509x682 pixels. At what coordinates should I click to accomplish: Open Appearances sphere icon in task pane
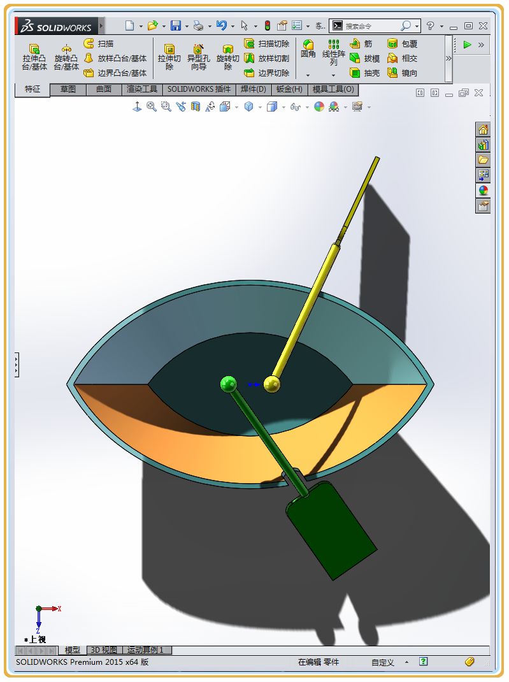pos(483,191)
